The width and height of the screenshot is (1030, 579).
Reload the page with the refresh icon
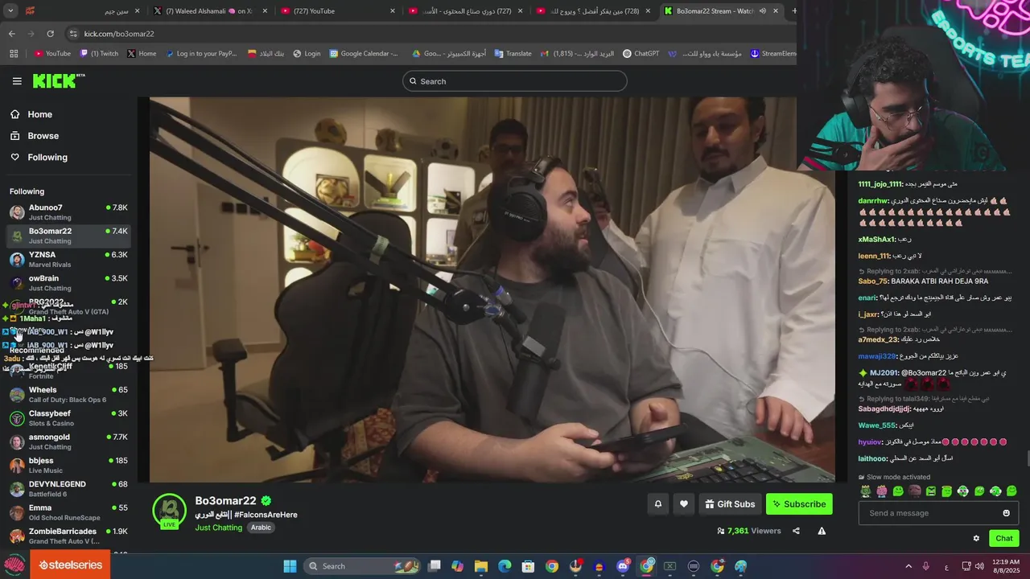50,34
